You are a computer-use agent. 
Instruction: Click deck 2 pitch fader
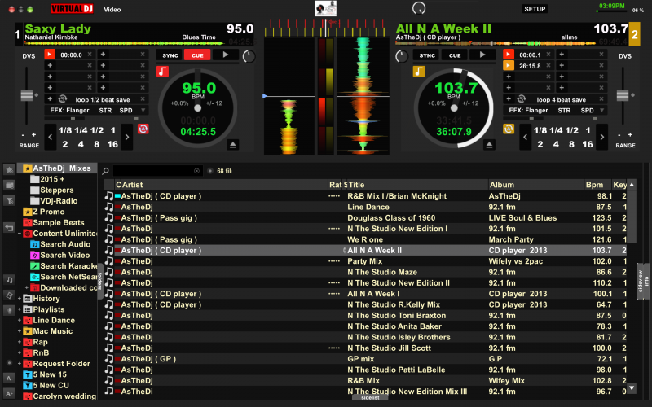click(x=623, y=95)
